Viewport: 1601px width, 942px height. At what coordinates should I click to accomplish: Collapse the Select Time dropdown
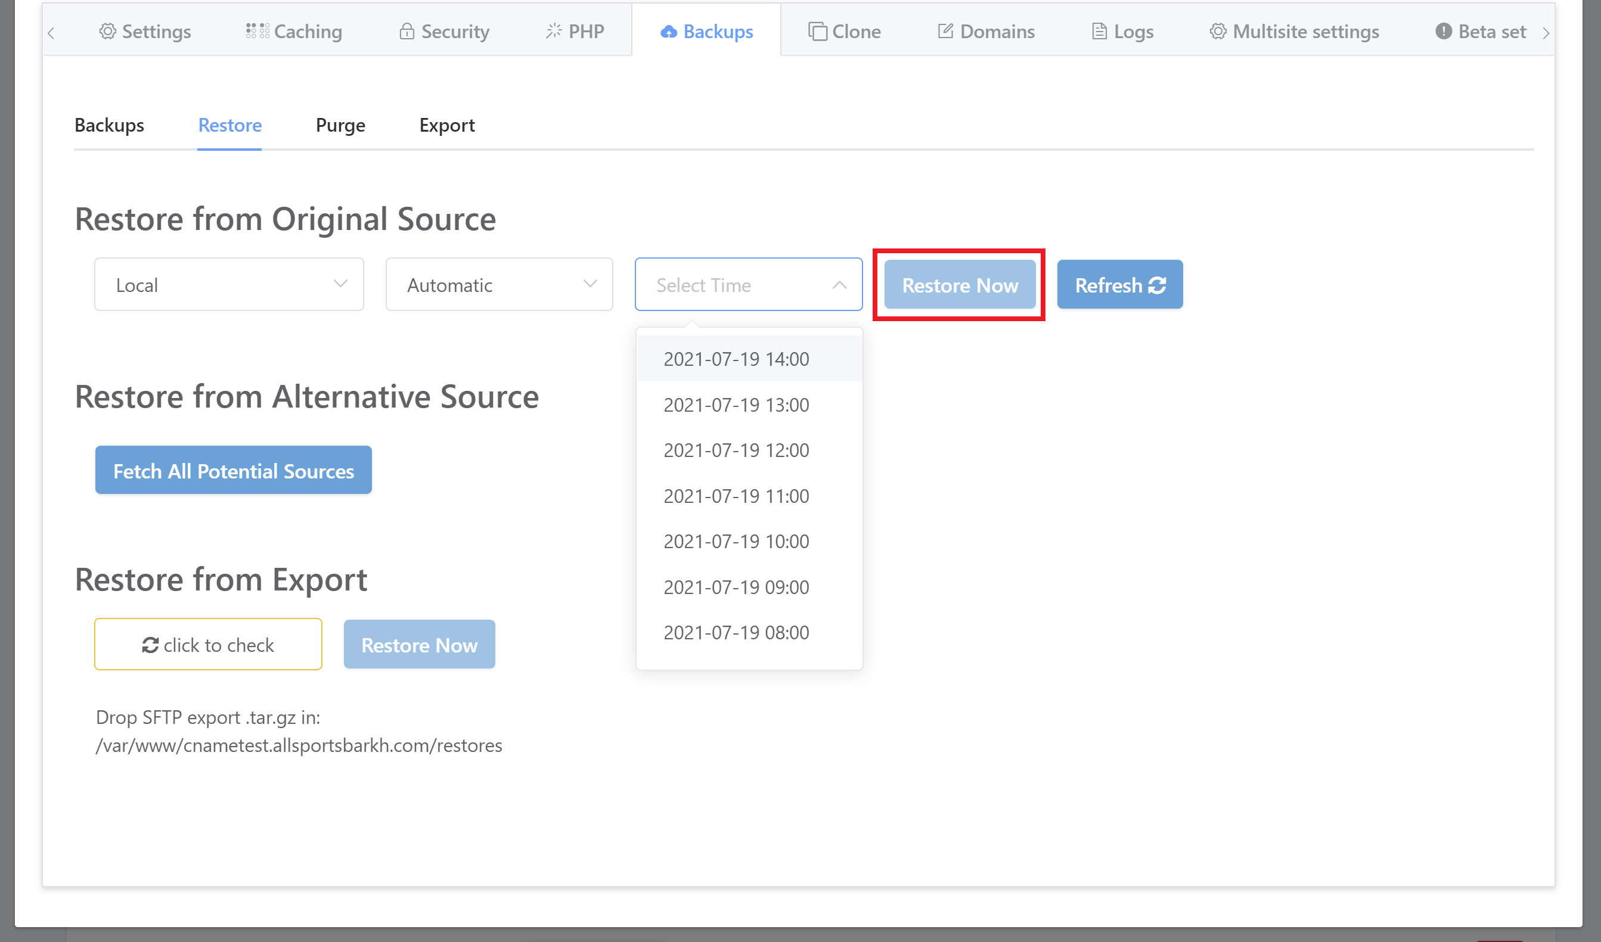tap(749, 284)
